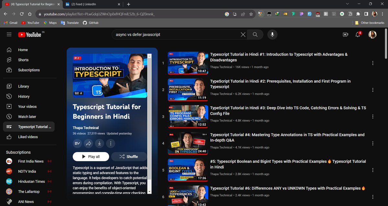Start voice search with microphone icon
The height and width of the screenshot is (206, 388).
[272, 35]
